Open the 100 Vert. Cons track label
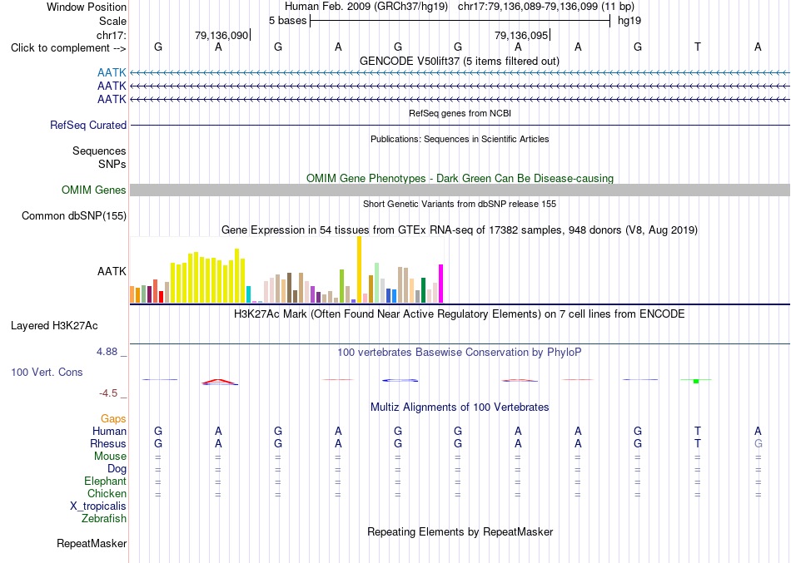This screenshot has height=563, width=791. pyautogui.click(x=47, y=372)
